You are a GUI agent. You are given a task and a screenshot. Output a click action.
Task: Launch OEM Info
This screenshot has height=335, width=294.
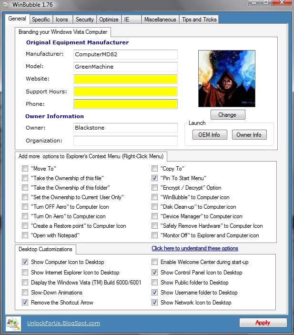point(210,135)
